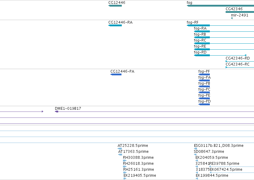Click the CG42346-RC transcript label
The image size is (254, 180).
click(x=238, y=64)
